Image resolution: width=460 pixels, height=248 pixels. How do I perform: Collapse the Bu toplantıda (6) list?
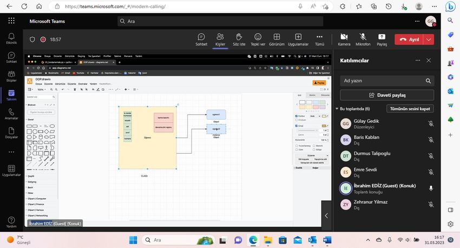tap(337, 109)
